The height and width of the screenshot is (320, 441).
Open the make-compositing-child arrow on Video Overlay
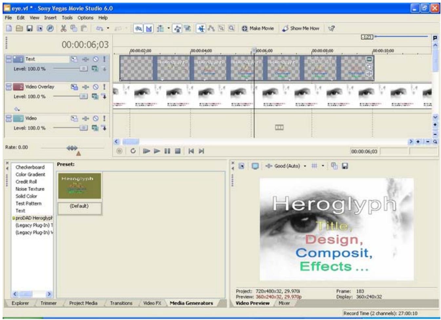[x=104, y=96]
